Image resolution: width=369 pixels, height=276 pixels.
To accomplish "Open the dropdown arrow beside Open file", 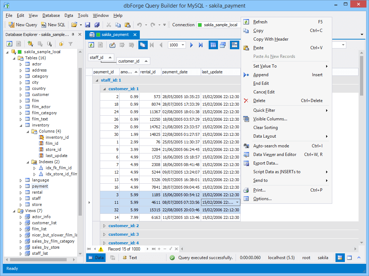I will [x=81, y=25].
